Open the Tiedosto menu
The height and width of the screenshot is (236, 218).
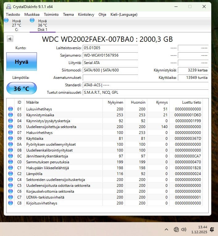click(x=13, y=15)
